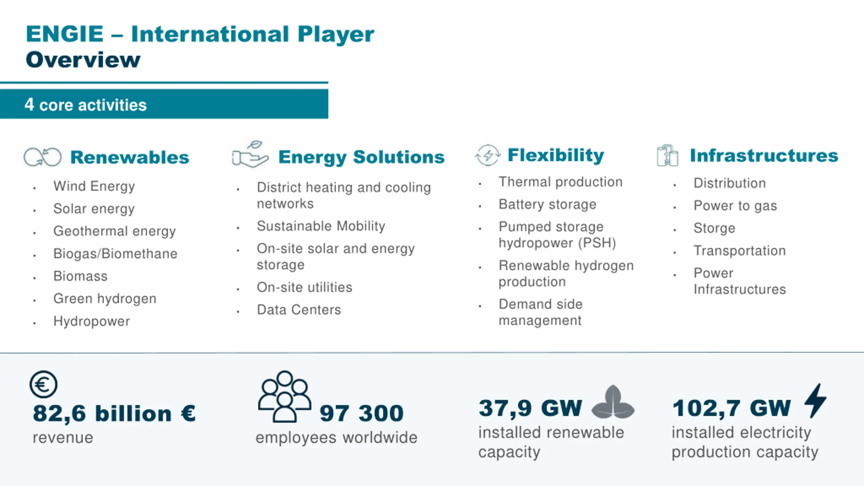Click 'installed renewable capacity' caption
864x486 pixels.
pyautogui.click(x=551, y=442)
